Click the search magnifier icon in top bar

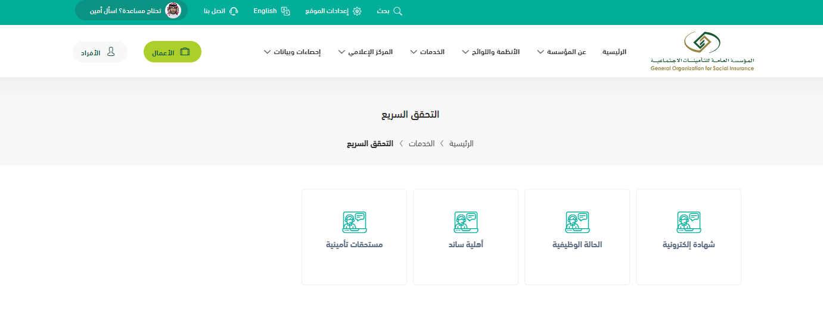(x=398, y=11)
